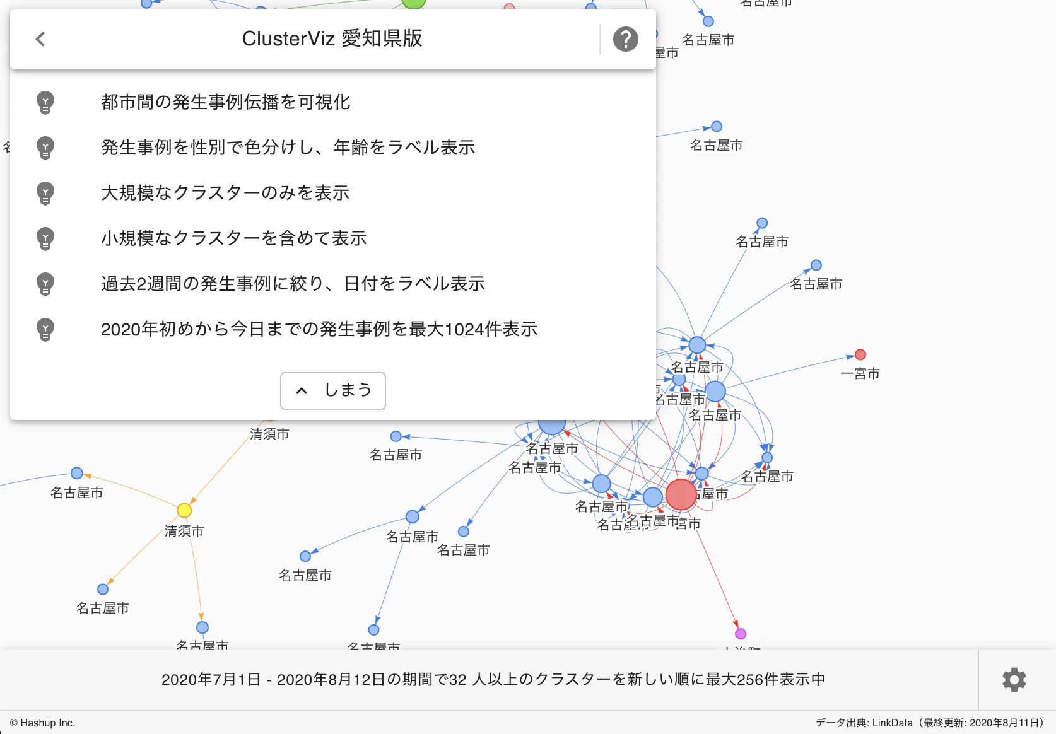Click the © Hashup Inc. footer text

[x=43, y=723]
